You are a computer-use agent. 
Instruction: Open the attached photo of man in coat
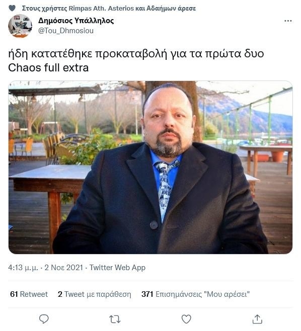tap(150, 167)
